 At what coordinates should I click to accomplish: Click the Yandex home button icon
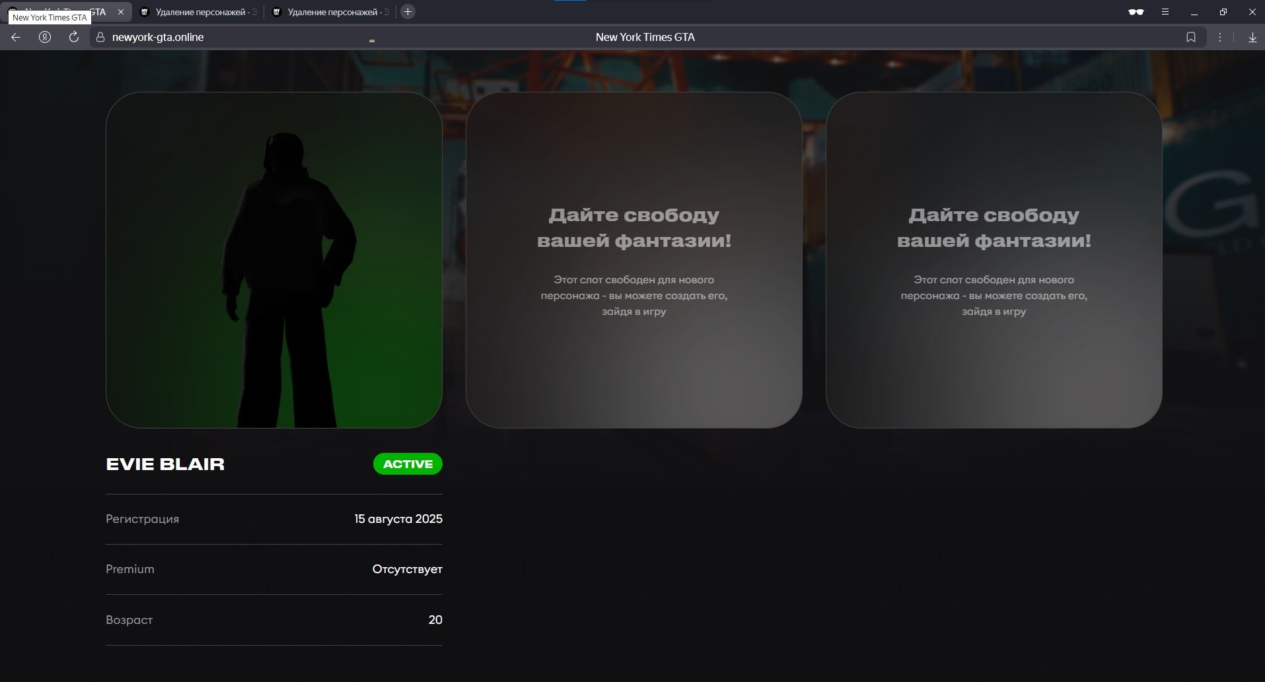[x=45, y=38]
